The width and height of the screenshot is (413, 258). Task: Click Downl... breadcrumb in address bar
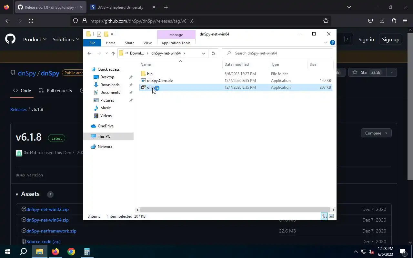[x=137, y=53]
